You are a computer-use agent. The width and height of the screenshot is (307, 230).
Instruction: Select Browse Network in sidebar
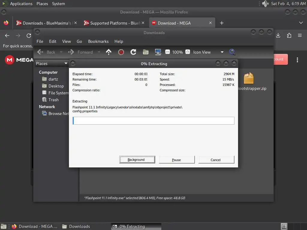[x=55, y=114]
